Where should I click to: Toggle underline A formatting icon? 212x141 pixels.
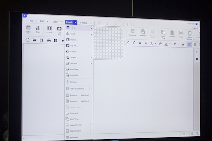[152, 44]
